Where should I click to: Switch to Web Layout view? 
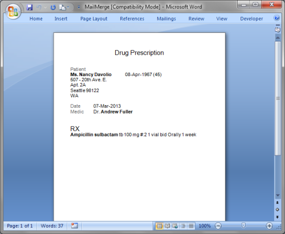coord(175,225)
